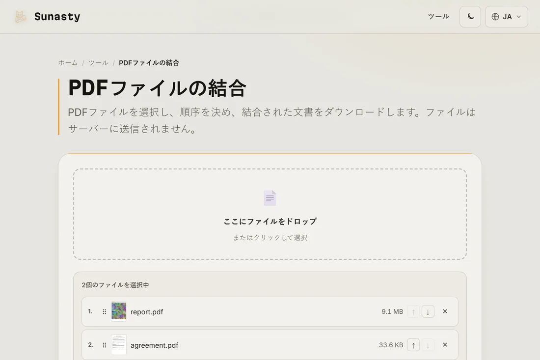Open report.pdf thumbnail preview

click(119, 311)
